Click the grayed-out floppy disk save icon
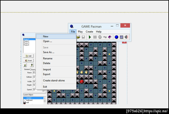Image resolution: width=169 pixels, height=114 pixels. click(x=83, y=37)
